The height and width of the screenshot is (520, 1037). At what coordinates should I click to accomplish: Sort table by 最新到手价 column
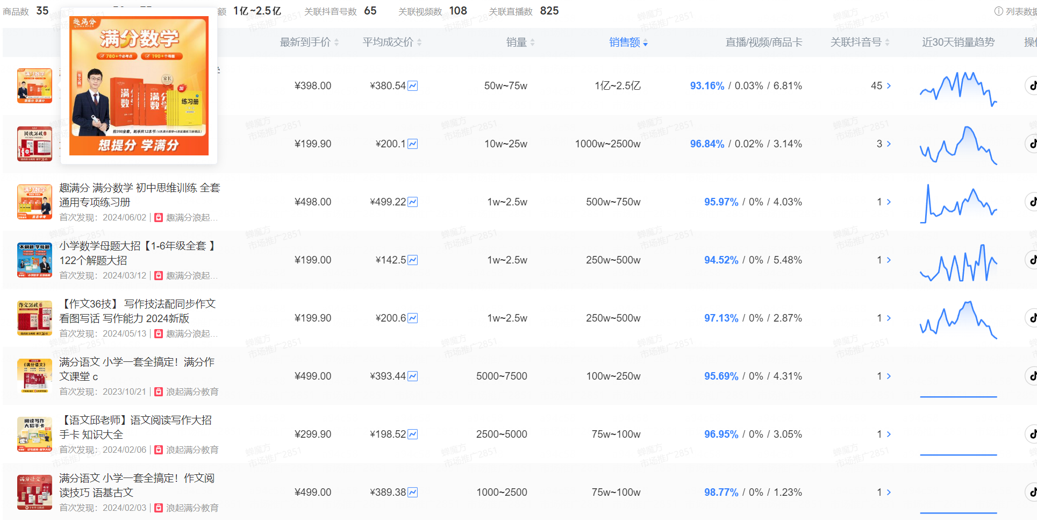coord(309,42)
